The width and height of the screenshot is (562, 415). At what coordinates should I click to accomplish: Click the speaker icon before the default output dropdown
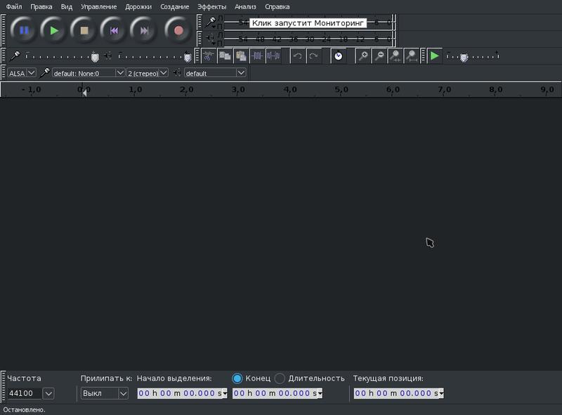[177, 73]
